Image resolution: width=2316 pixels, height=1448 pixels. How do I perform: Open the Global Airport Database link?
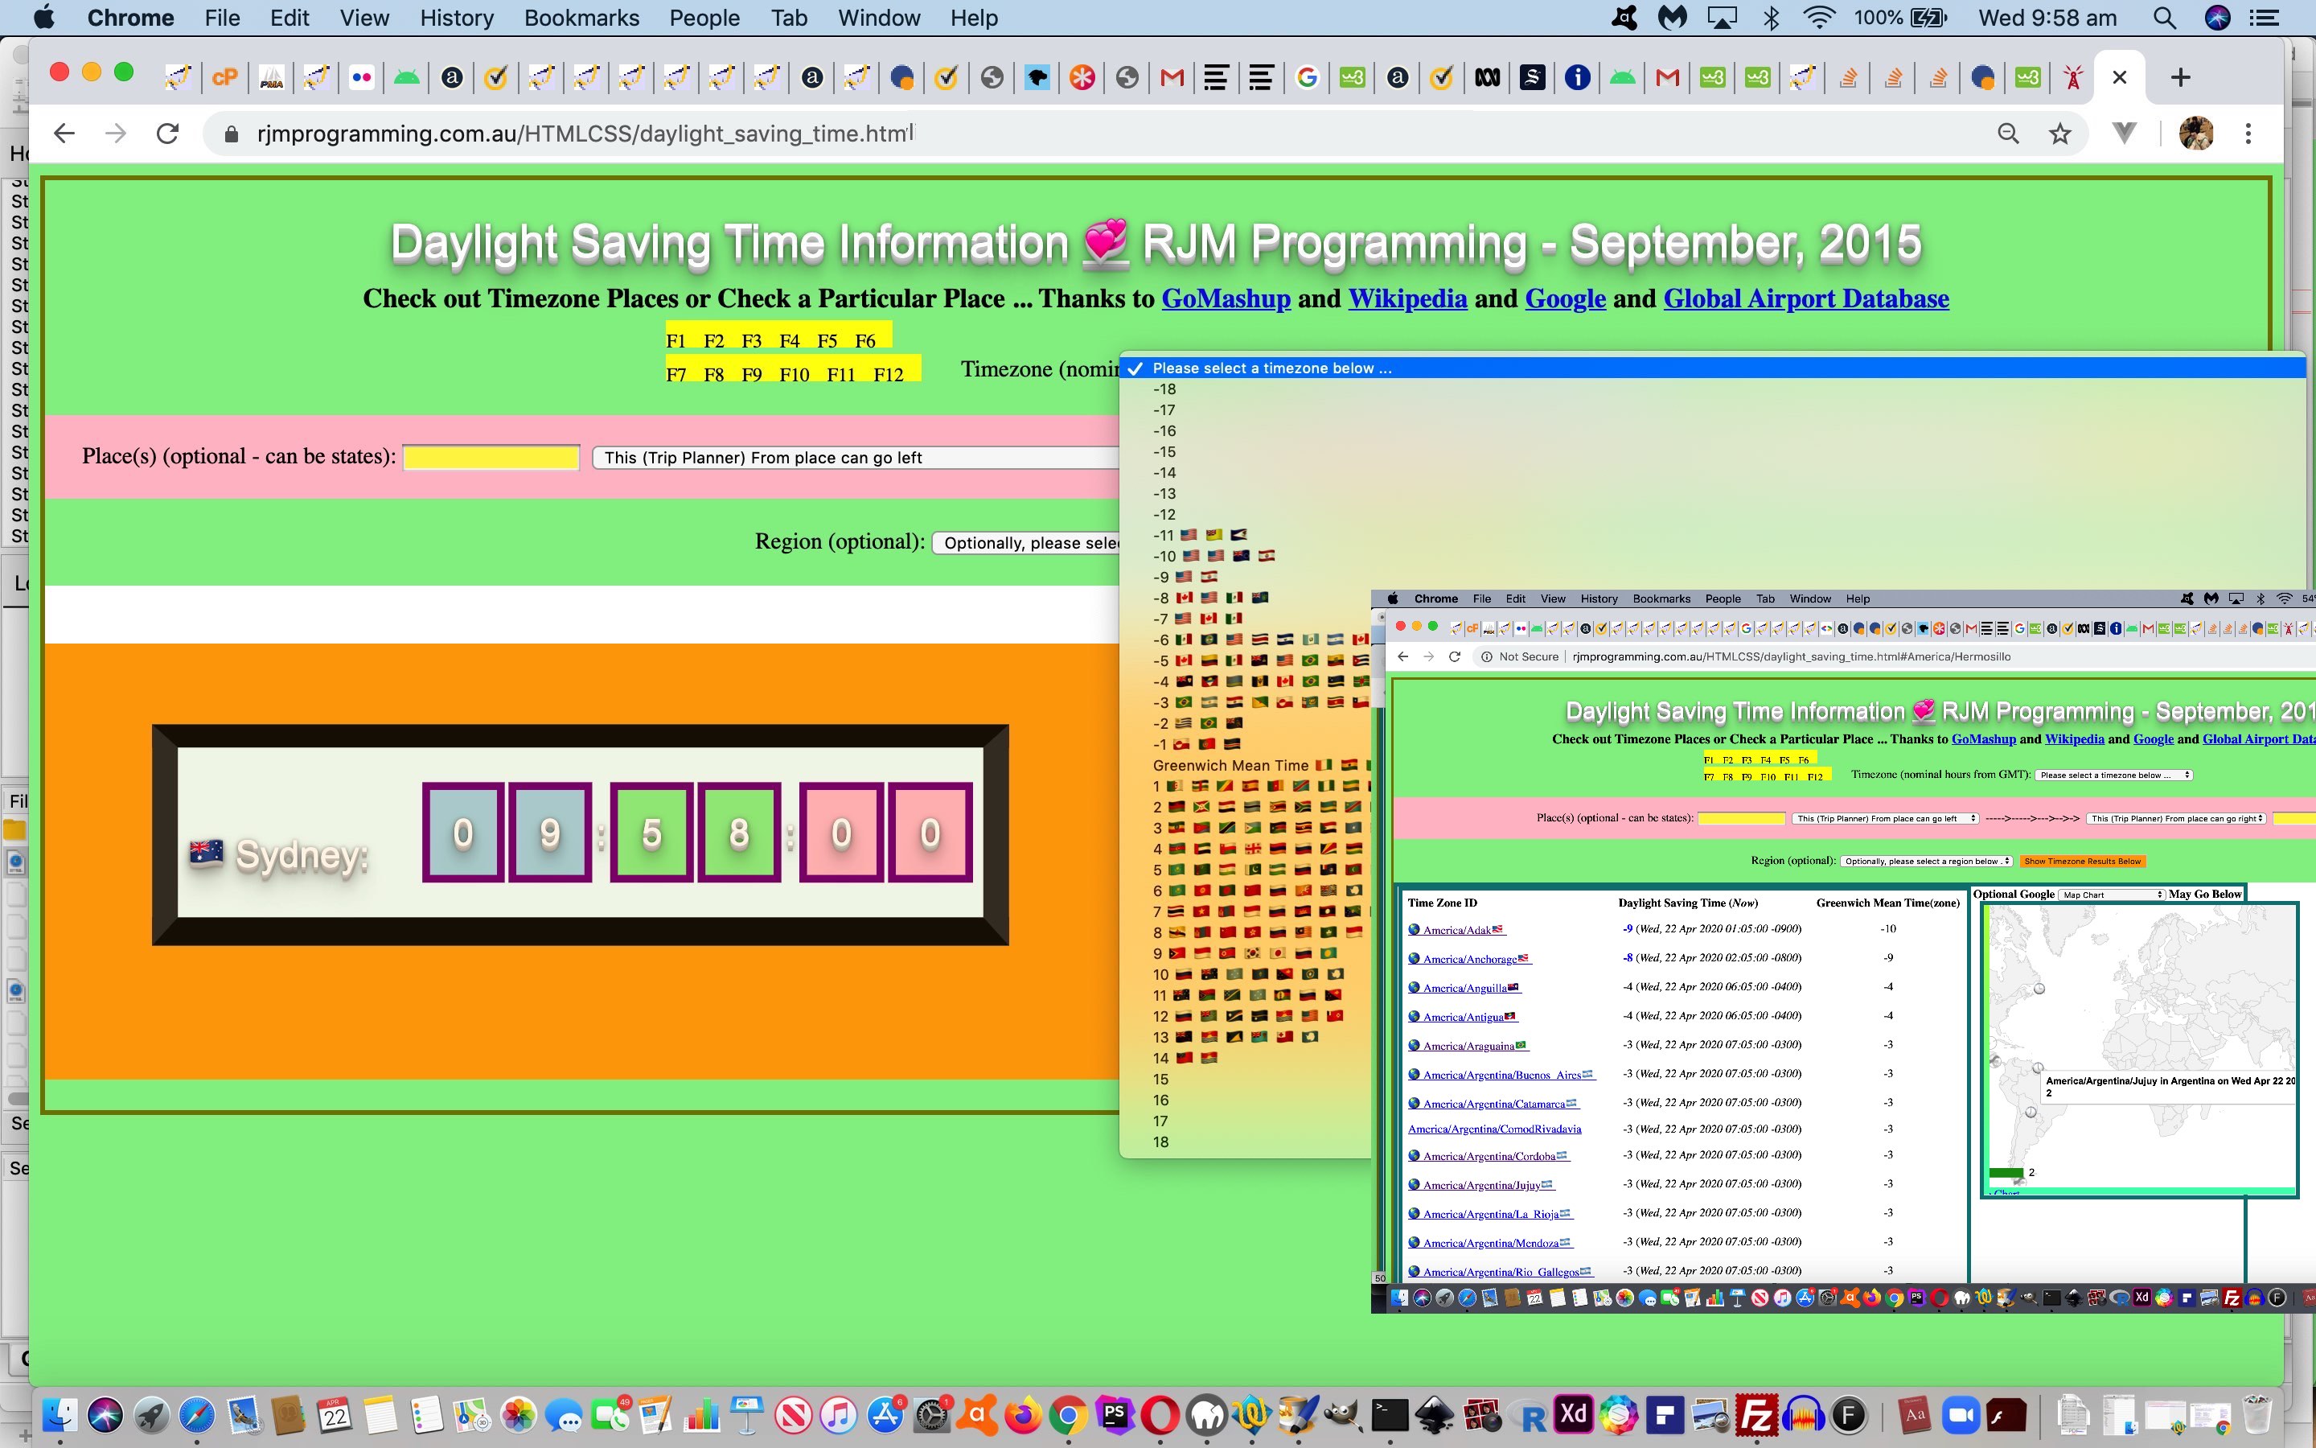click(1806, 298)
